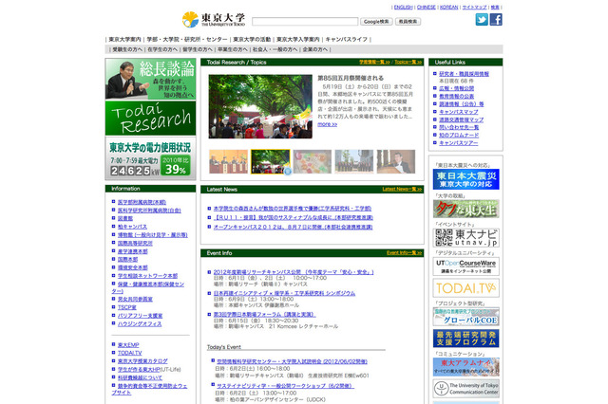Open the 卒業生の方へ menu item
This screenshot has height=404, width=608.
click(x=232, y=49)
